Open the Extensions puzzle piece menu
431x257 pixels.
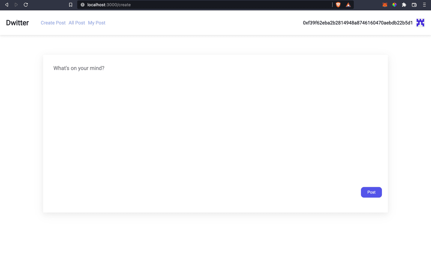(404, 5)
